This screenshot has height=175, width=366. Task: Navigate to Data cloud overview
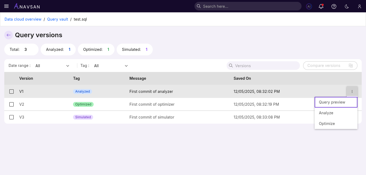coord(23,19)
